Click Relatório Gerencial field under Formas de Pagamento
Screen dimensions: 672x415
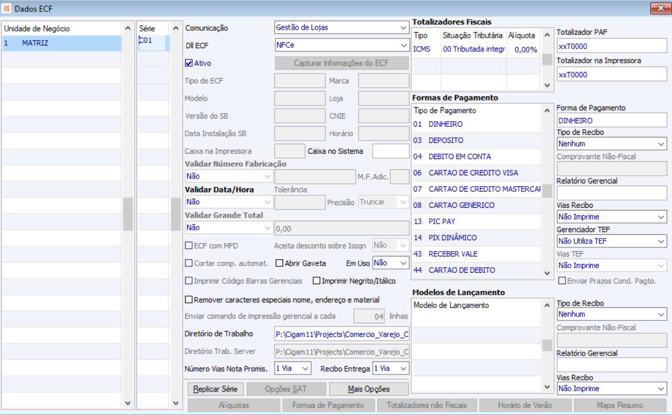point(612,193)
